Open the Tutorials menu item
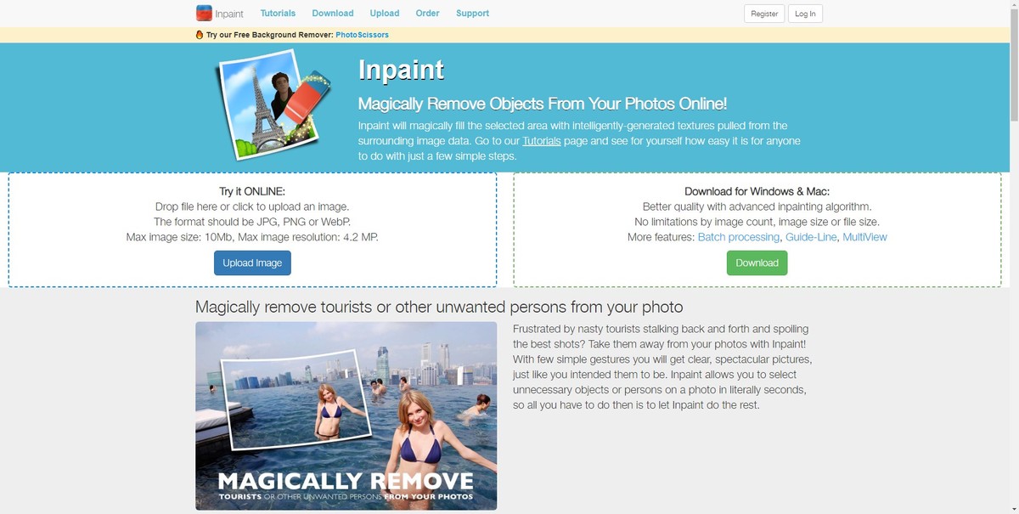Viewport: 1019px width, 514px height. (x=278, y=14)
